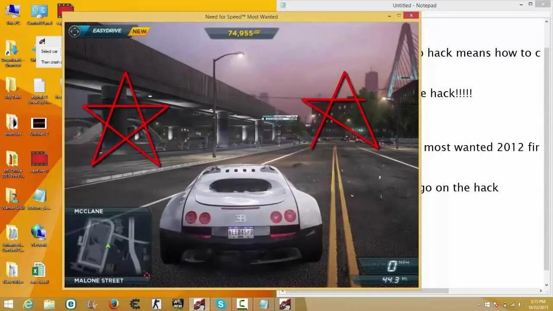Open the Downloads Shortcut folder icon
This screenshot has height=311, width=553.
coord(12,53)
